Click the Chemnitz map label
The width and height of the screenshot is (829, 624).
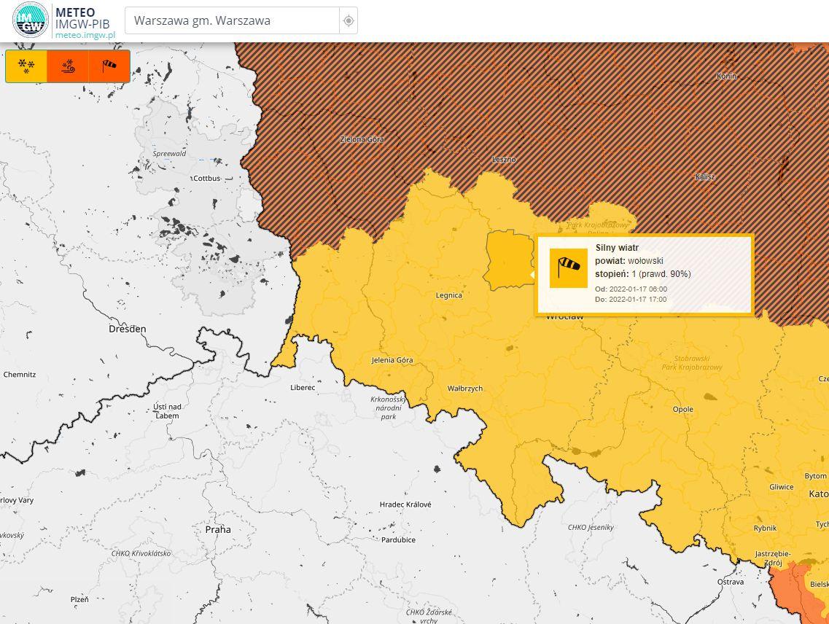20,375
